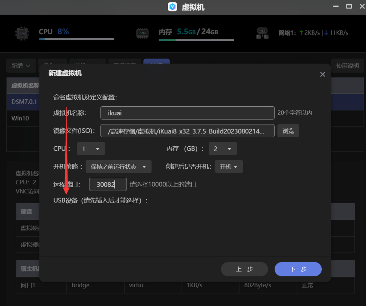
Task: Click the virtual machine app logo
Action: point(172,7)
